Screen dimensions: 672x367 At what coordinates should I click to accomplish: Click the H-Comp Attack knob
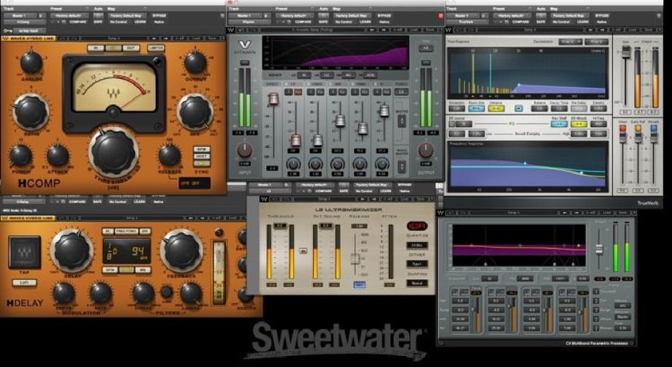(x=58, y=156)
